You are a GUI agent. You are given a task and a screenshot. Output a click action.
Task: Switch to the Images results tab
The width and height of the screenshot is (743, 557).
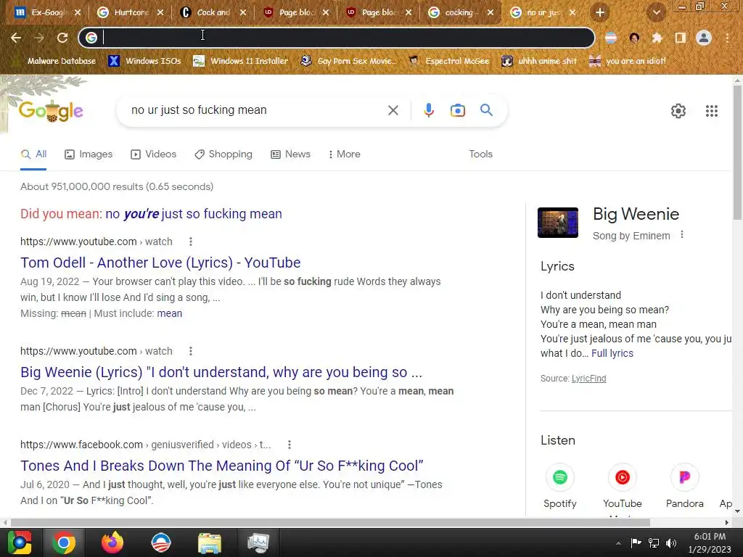[89, 154]
